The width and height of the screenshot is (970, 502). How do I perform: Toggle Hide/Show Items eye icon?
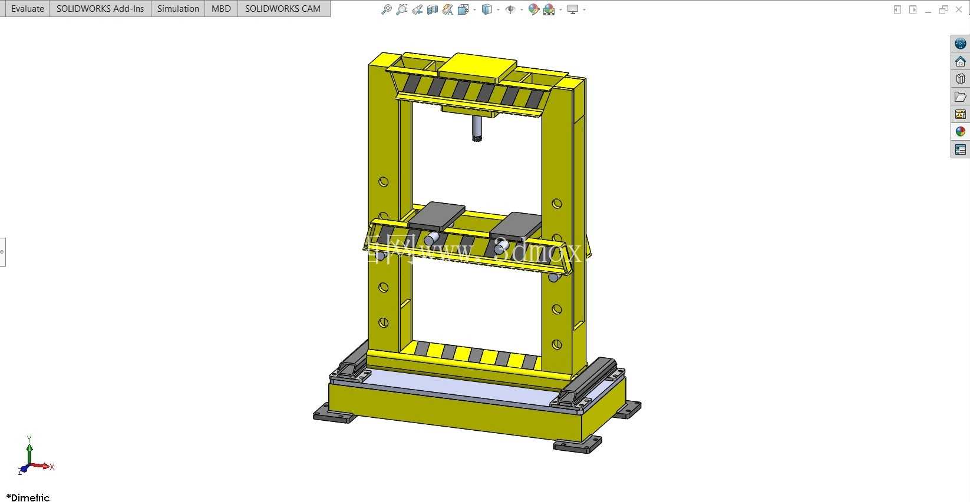point(510,9)
